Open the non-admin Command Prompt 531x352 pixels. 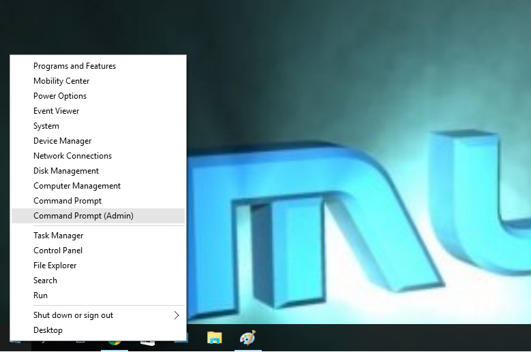click(67, 201)
